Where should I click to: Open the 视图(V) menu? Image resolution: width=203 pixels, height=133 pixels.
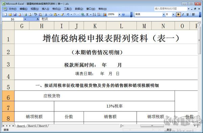[35, 9]
